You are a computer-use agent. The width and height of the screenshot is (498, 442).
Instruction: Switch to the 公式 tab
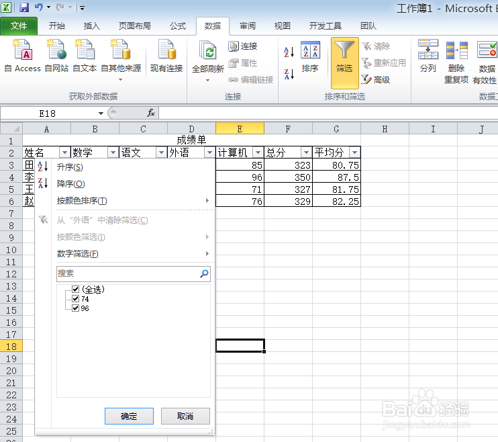pyautogui.click(x=178, y=26)
